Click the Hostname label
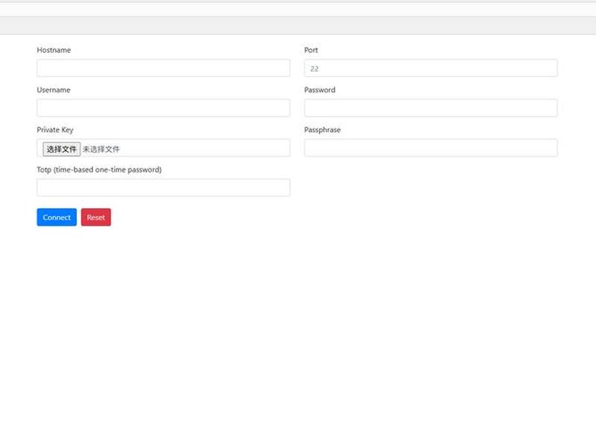This screenshot has width=596, height=447. pos(54,50)
